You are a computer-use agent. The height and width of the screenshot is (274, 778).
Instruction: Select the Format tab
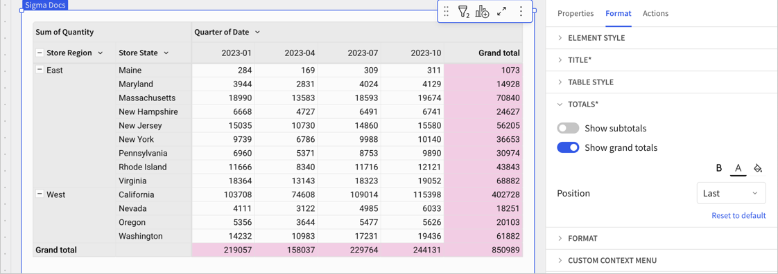[619, 13]
